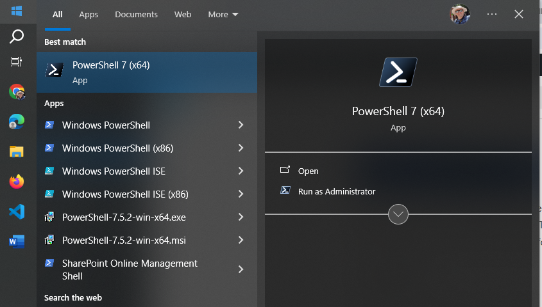Expand Windows PowerShell options chevron
542x307 pixels.
241,125
